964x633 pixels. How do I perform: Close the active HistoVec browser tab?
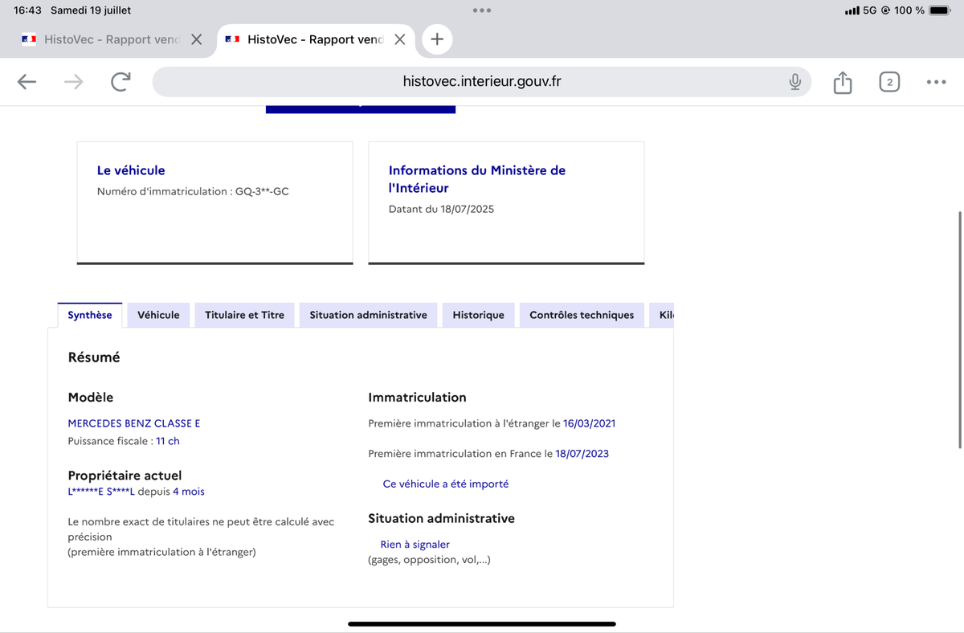coord(399,39)
